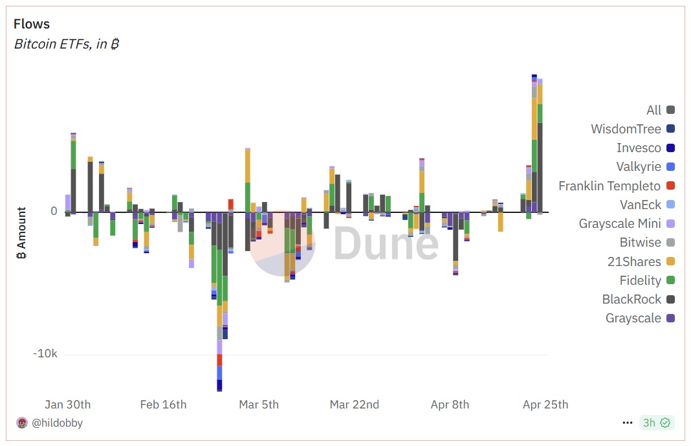The height and width of the screenshot is (446, 691).
Task: Click the Valkyrie legend color swatch
Action: pyautogui.click(x=670, y=167)
